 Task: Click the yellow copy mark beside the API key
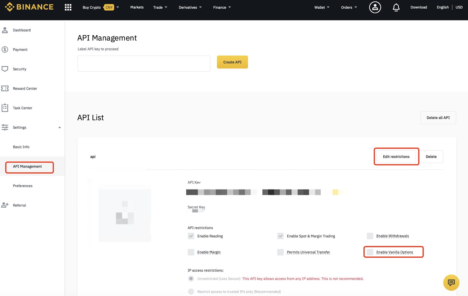pyautogui.click(x=335, y=192)
